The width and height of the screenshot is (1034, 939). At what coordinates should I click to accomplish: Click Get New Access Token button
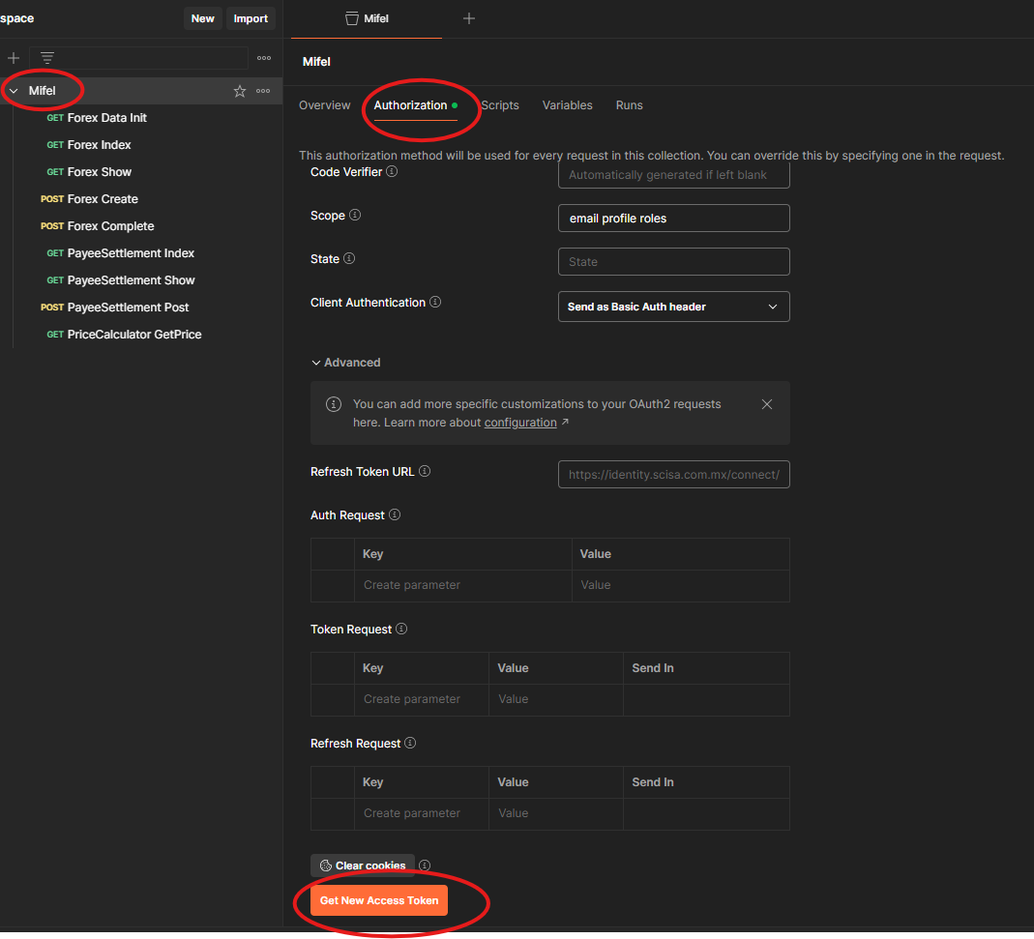379,900
